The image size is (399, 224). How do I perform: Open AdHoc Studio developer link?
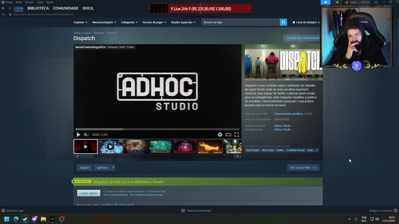[282, 126]
